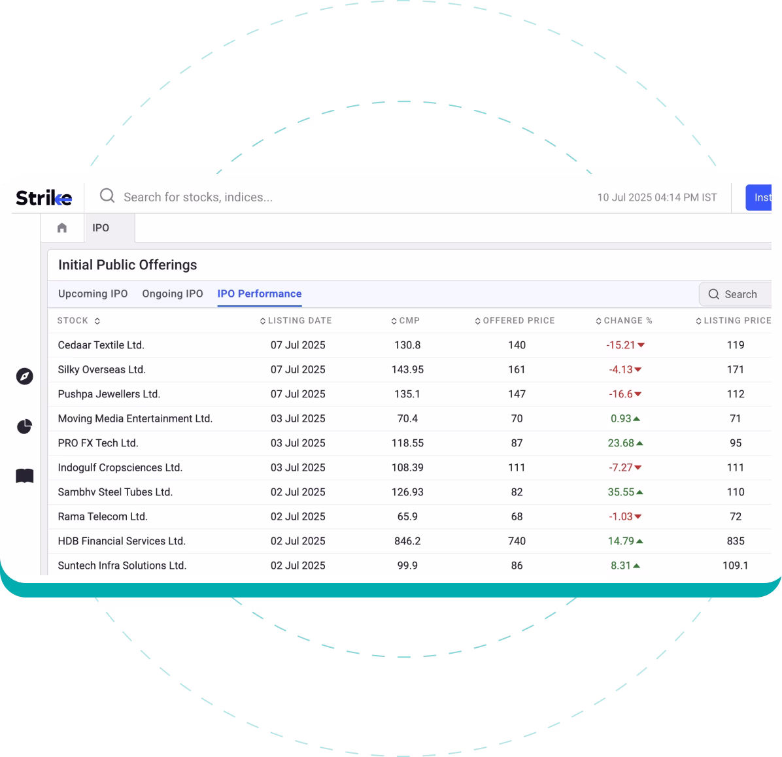This screenshot has height=757, width=782.
Task: Sort by Listing Price column header
Action: (x=733, y=321)
